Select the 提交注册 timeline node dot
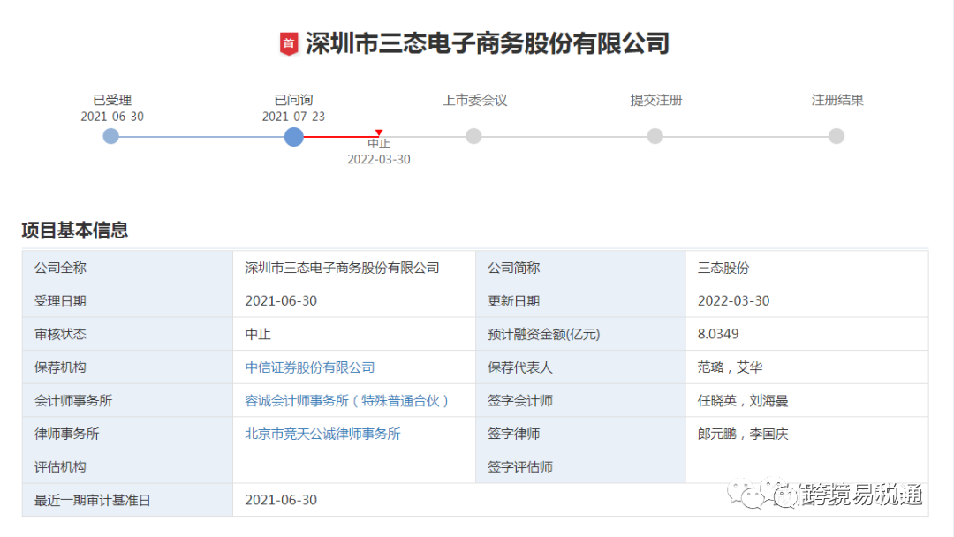 coord(655,136)
